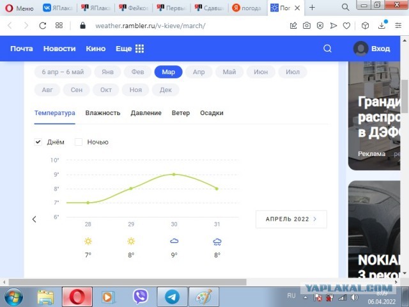Switch to the Сдавш browser tab
This screenshot has height=307, width=409.
click(209, 8)
